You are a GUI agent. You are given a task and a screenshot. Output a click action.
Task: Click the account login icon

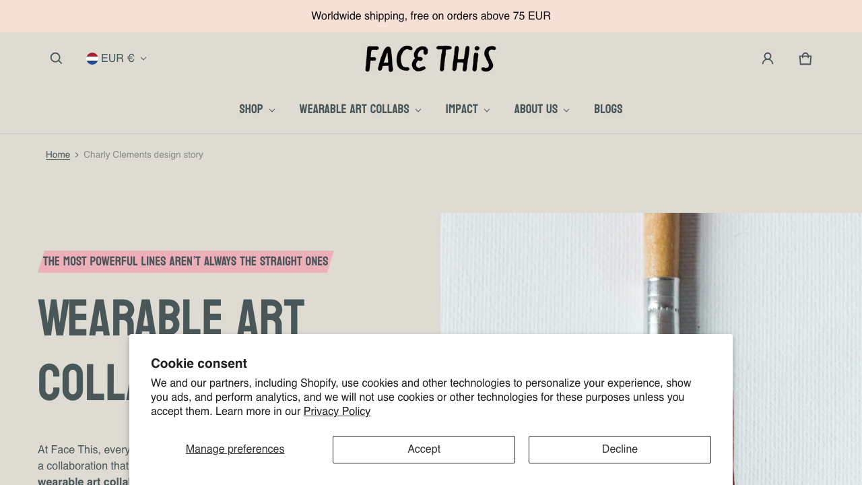(767, 58)
